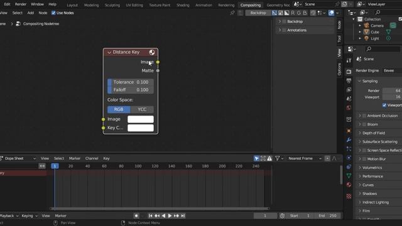Enable the Motion Blur checkbox
Image resolution: width=402 pixels, height=226 pixels.
click(x=364, y=159)
